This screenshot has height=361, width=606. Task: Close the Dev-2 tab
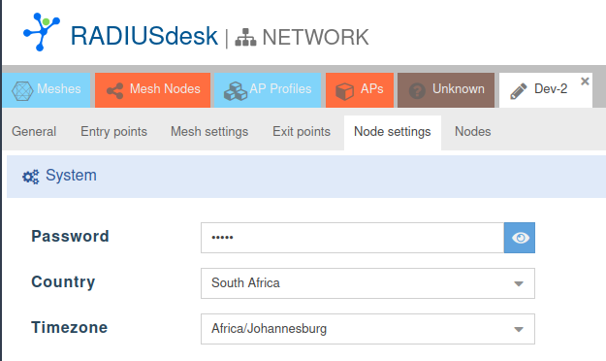tap(585, 82)
